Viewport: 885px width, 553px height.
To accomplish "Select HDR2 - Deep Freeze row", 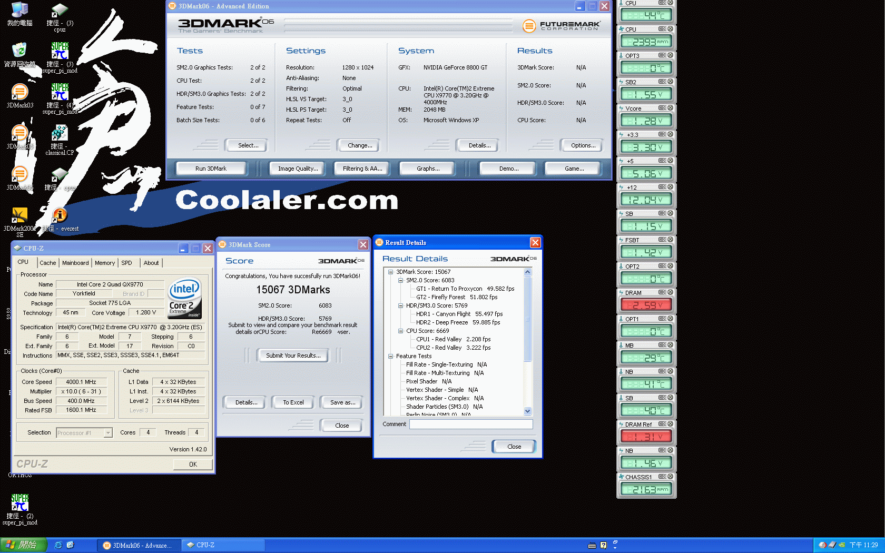I will (458, 323).
